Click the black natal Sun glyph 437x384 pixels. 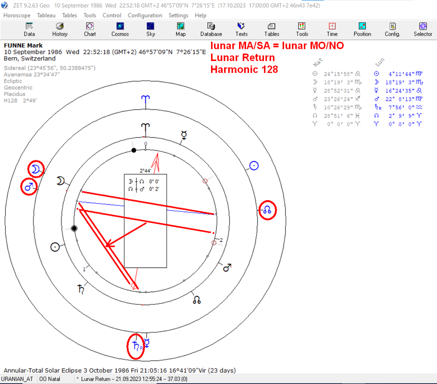click(55, 247)
